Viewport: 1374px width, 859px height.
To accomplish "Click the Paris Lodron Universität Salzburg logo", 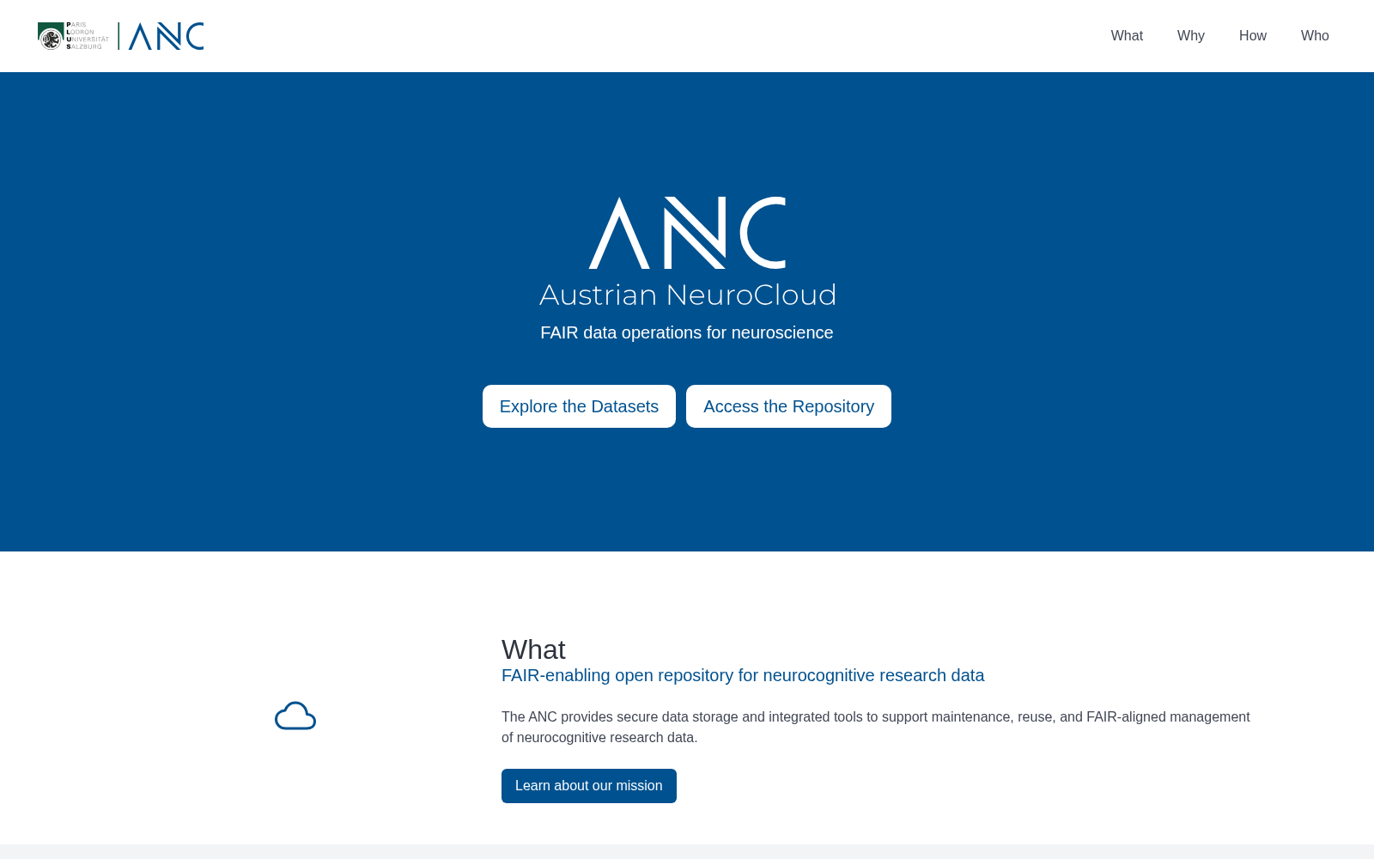I will click(x=73, y=36).
